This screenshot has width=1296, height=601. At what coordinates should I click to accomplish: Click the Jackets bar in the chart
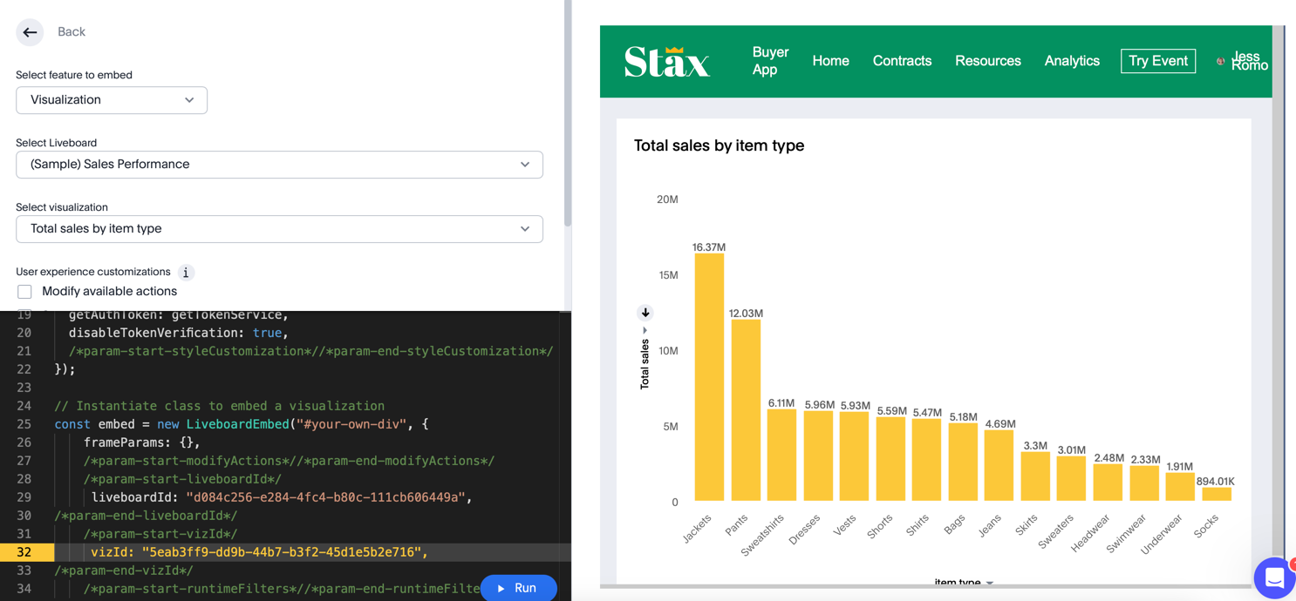coord(709,376)
